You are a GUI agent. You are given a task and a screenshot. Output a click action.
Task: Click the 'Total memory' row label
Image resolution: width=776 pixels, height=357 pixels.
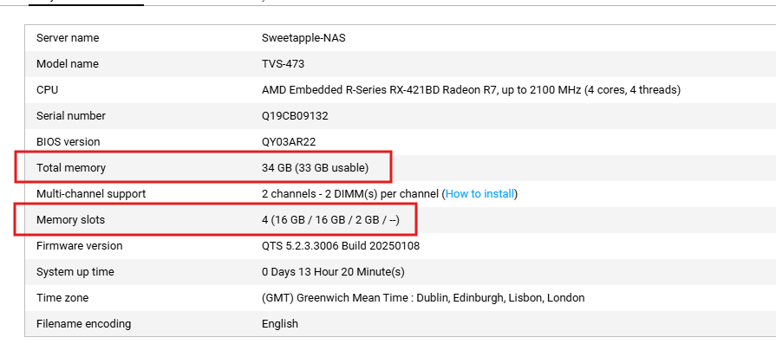tap(71, 168)
